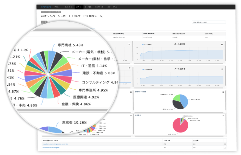Open the 役職グループ割合 chart hamburger menu
The width and height of the screenshot is (241, 155).
pyautogui.click(x=223, y=92)
